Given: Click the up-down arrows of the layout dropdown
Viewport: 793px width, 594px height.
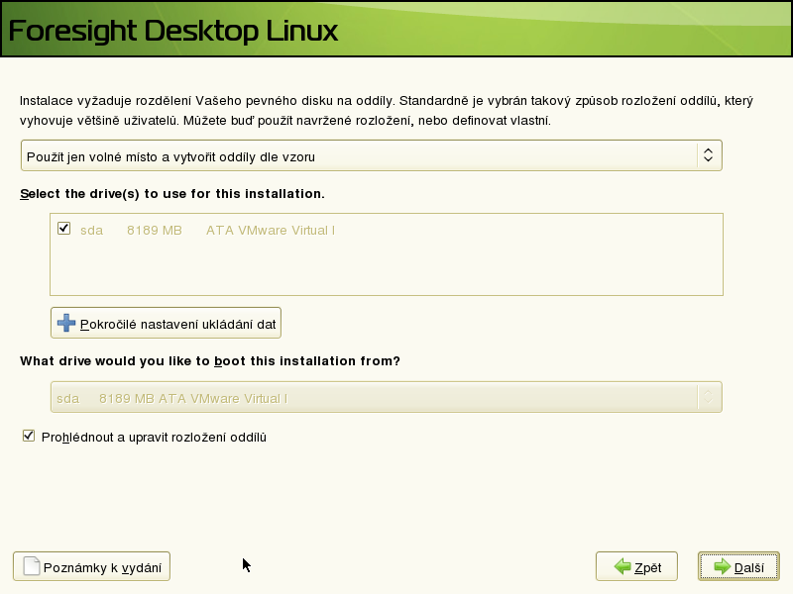Looking at the screenshot, I should click(707, 155).
